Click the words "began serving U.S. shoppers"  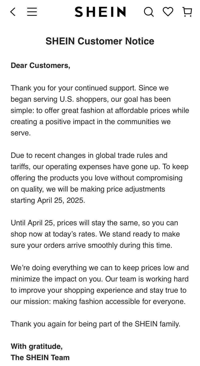click(59, 99)
